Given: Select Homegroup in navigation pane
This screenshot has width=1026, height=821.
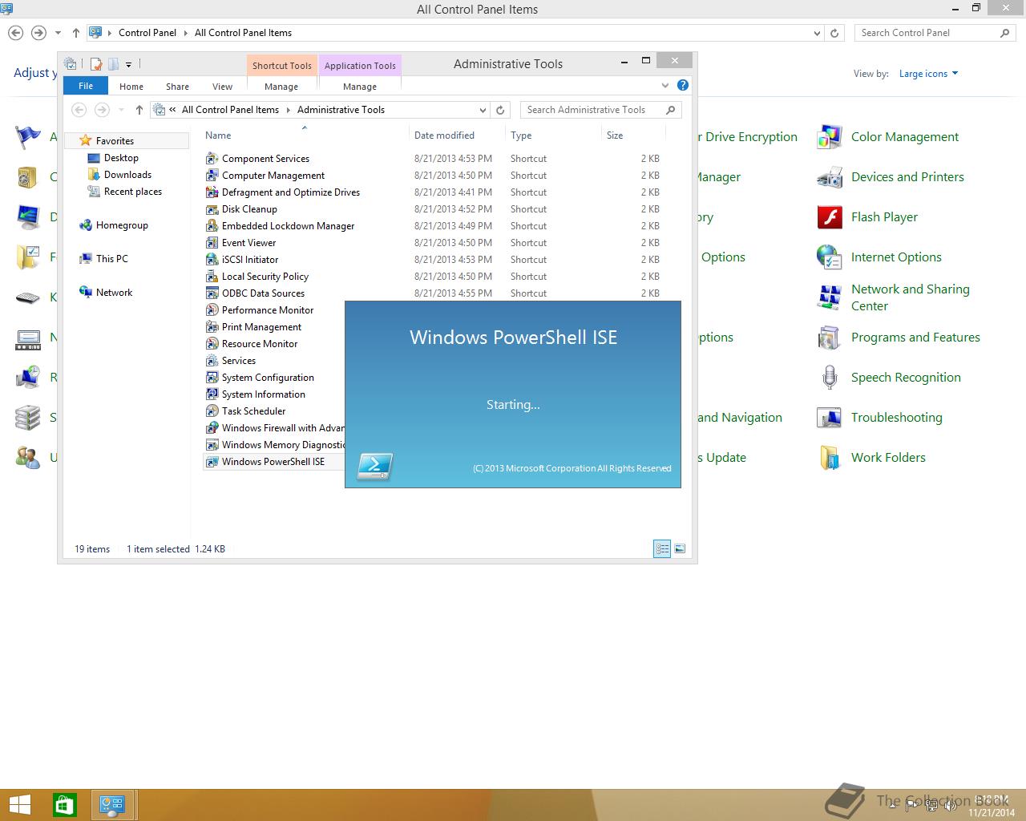Looking at the screenshot, I should click(122, 225).
